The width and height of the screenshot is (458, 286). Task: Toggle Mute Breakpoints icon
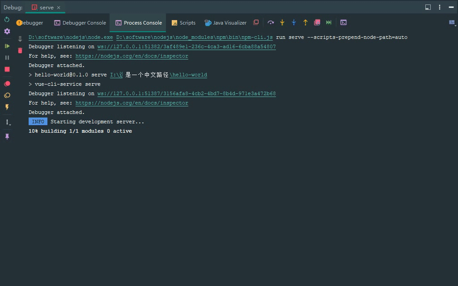click(7, 96)
